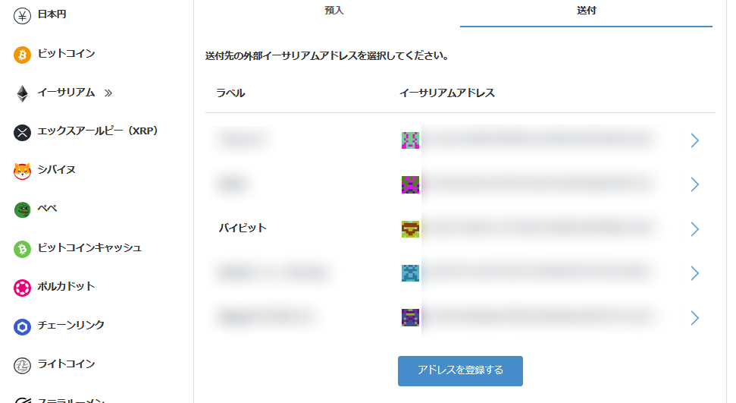The width and height of the screenshot is (736, 403).
Task: Click the アドレスを登録する button
Action: tap(460, 370)
